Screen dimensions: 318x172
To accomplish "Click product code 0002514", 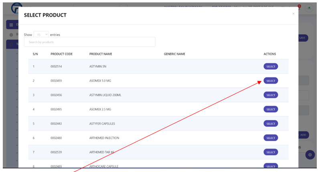I will [x=56, y=66].
